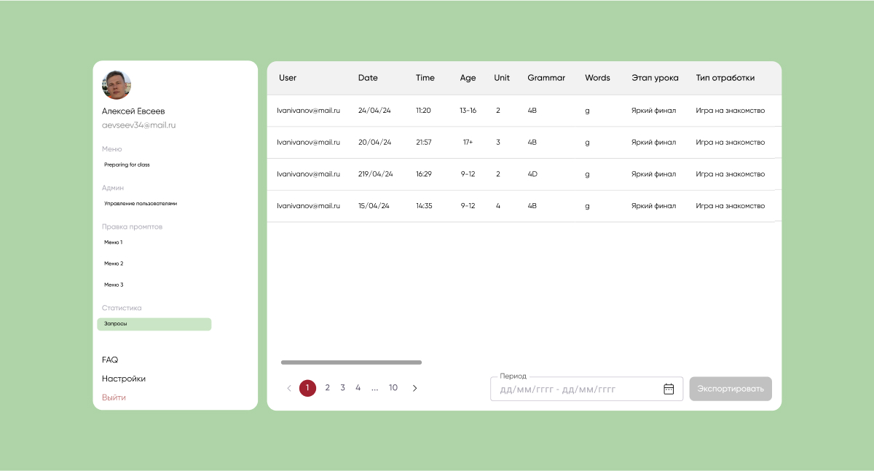
Task: Open Preparing for class menu item
Action: (127, 165)
